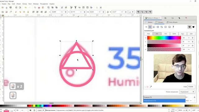Open the Расширения menu
The image size is (199, 112).
44,4
